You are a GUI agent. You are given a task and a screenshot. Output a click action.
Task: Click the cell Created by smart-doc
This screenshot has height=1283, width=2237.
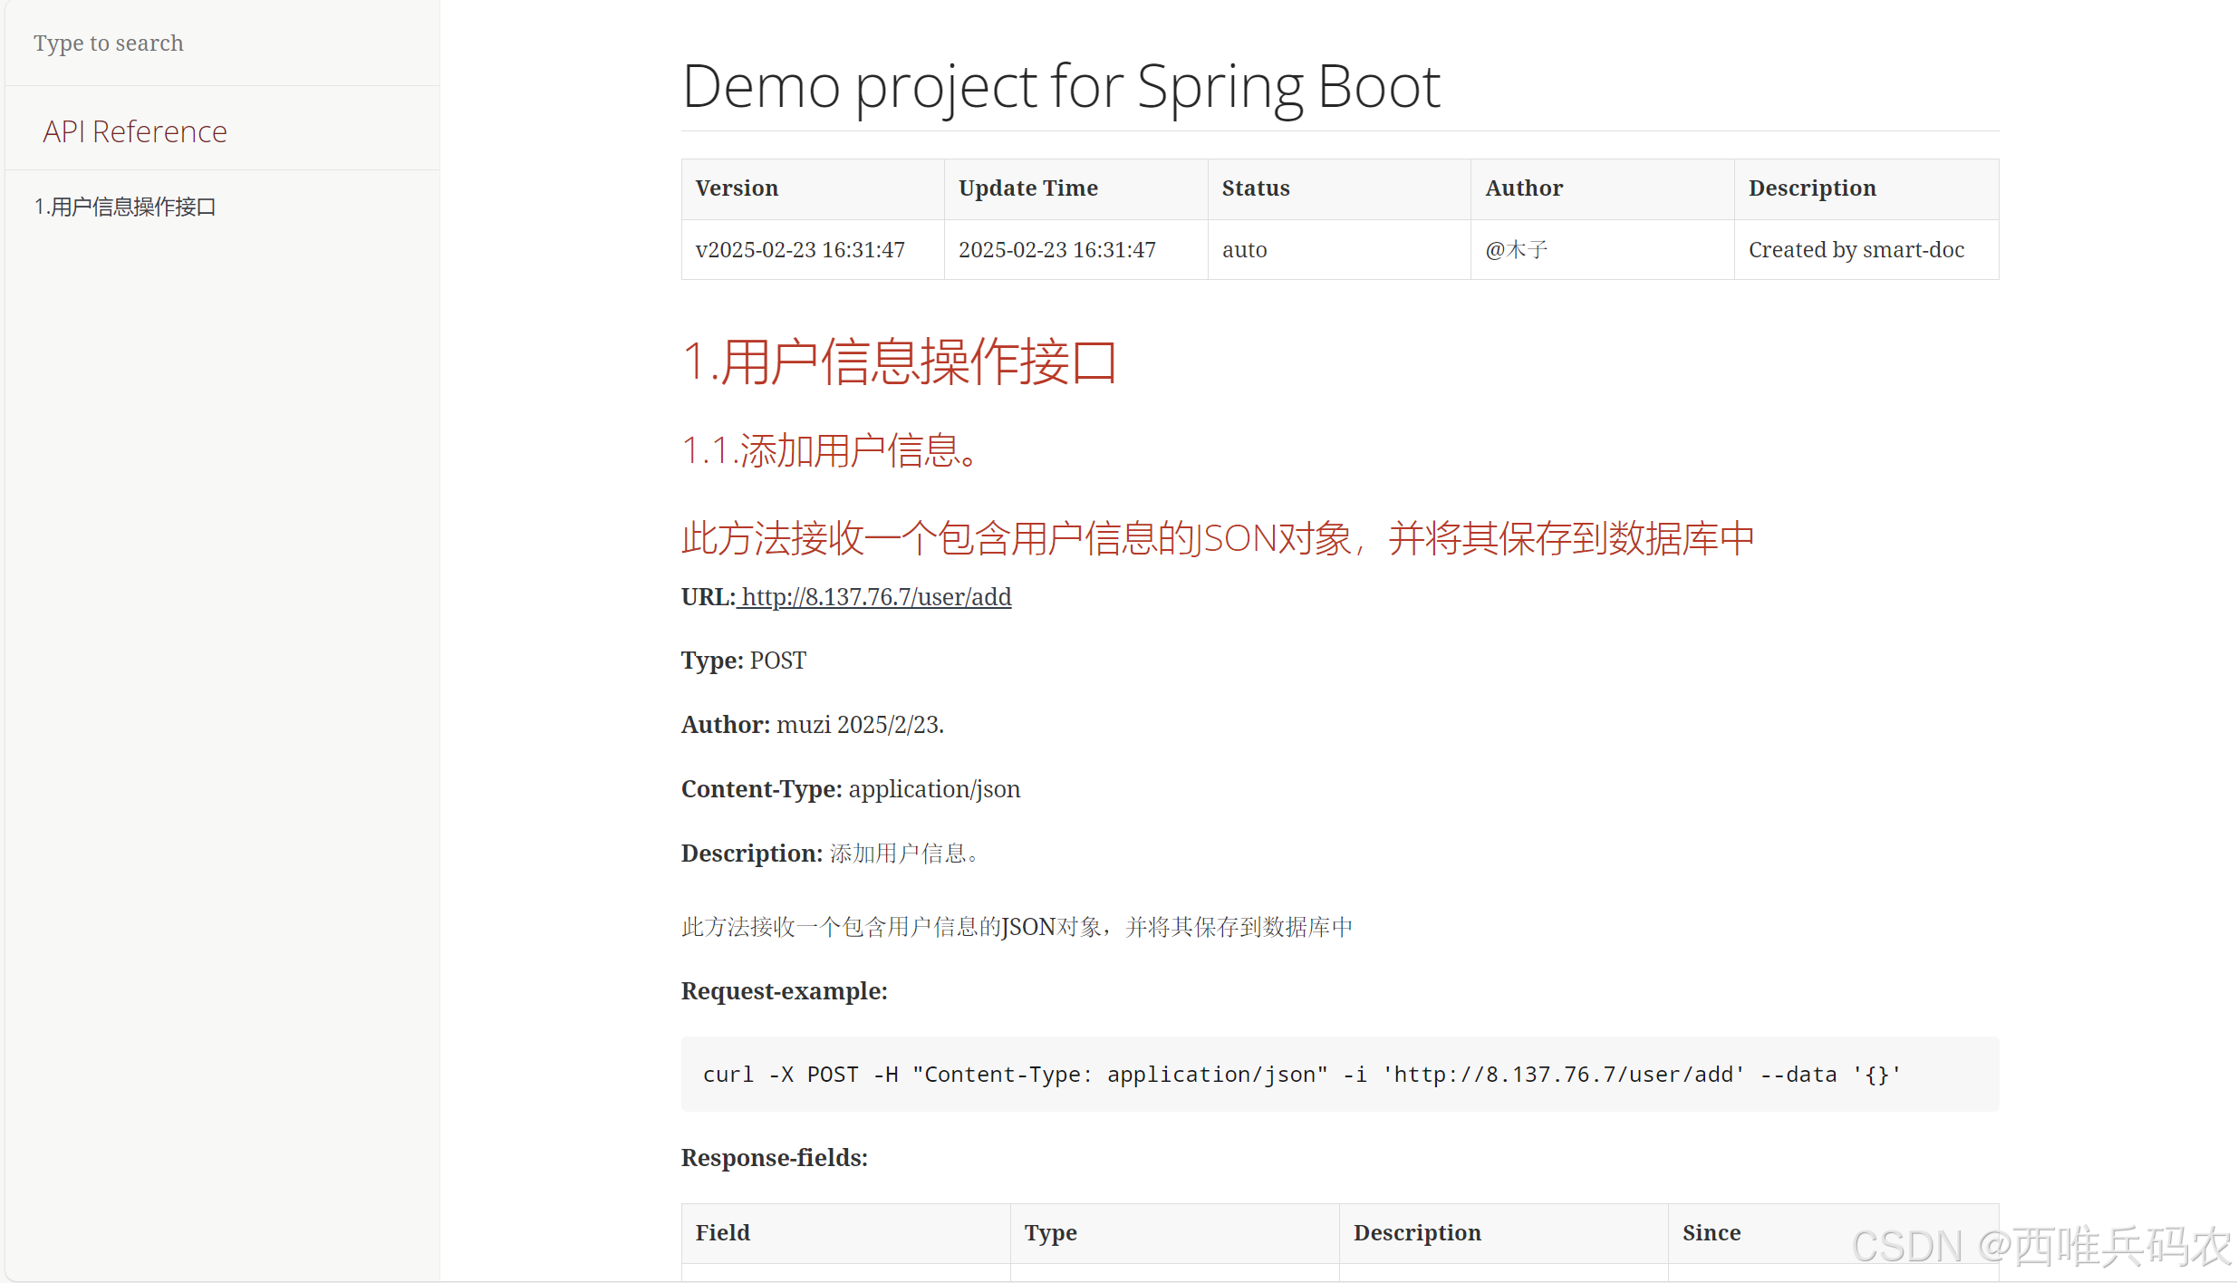click(1855, 249)
